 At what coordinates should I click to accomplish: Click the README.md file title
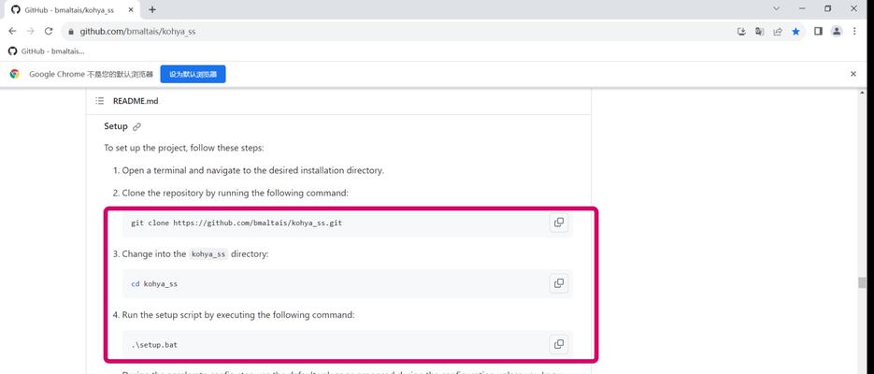point(136,101)
